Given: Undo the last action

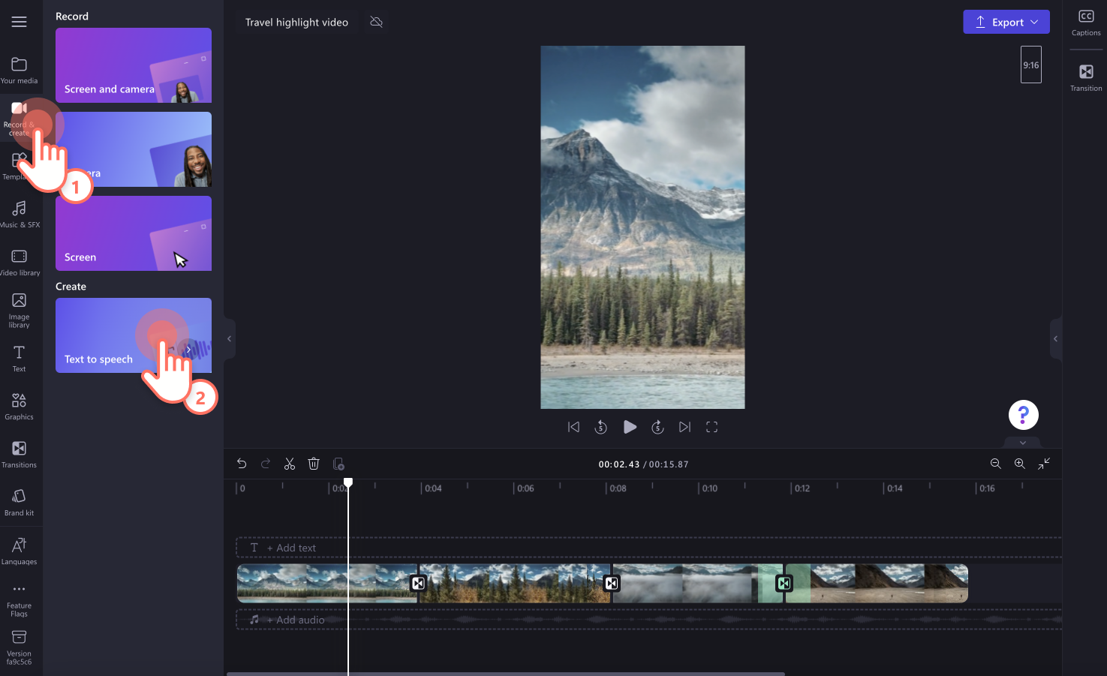Looking at the screenshot, I should point(242,464).
